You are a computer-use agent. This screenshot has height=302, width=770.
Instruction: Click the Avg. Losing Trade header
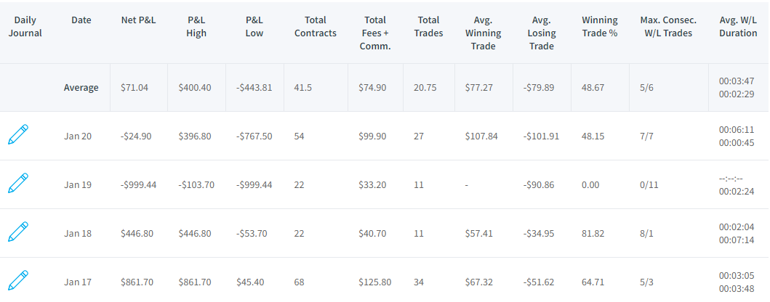(x=542, y=33)
